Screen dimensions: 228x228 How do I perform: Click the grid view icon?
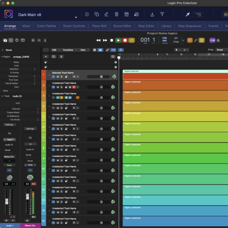coord(94,50)
